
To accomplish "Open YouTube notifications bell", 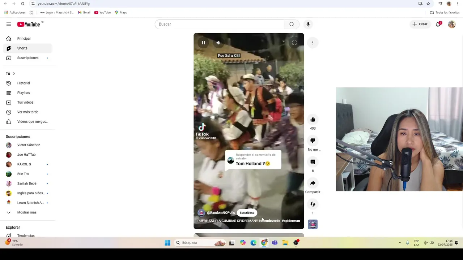I will (438, 24).
